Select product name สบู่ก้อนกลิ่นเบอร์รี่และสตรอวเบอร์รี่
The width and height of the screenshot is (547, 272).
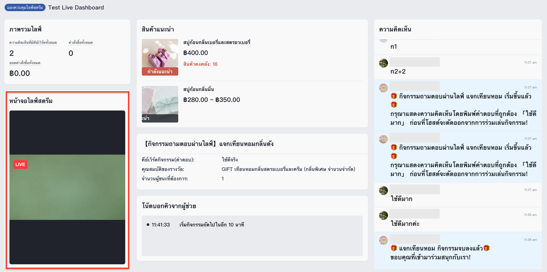[x=217, y=42]
